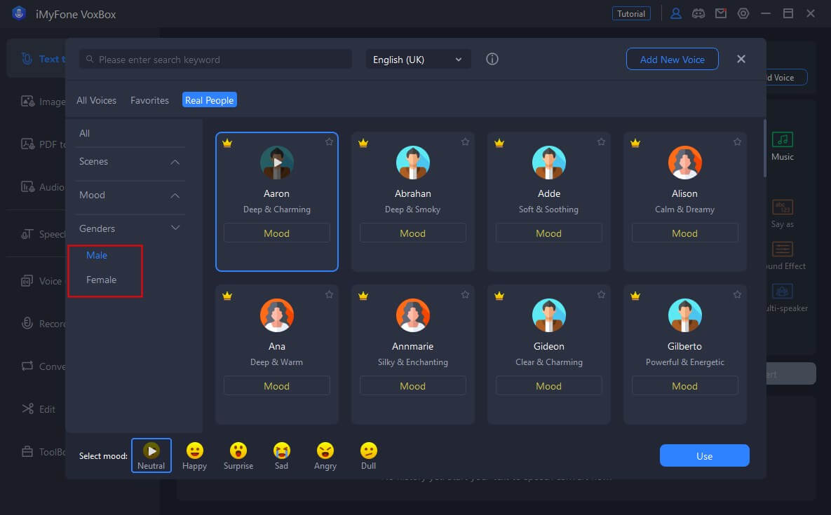
Task: Open Mood options for Gilberto
Action: [x=684, y=386]
